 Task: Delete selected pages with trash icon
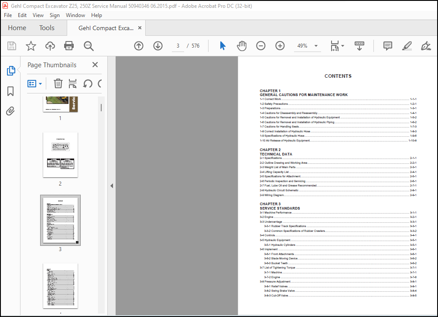[58, 83]
